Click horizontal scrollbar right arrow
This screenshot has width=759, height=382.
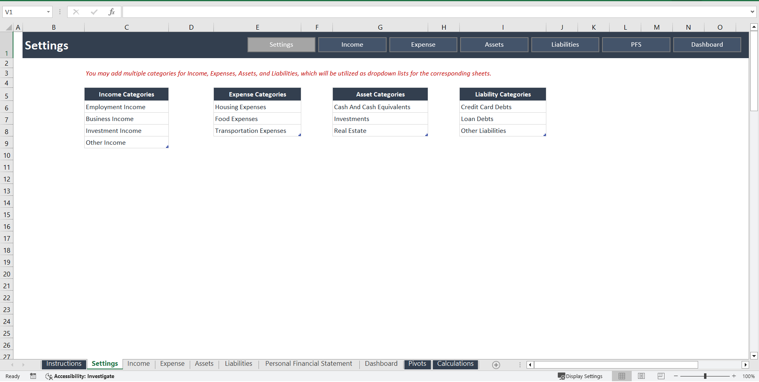[x=746, y=365]
